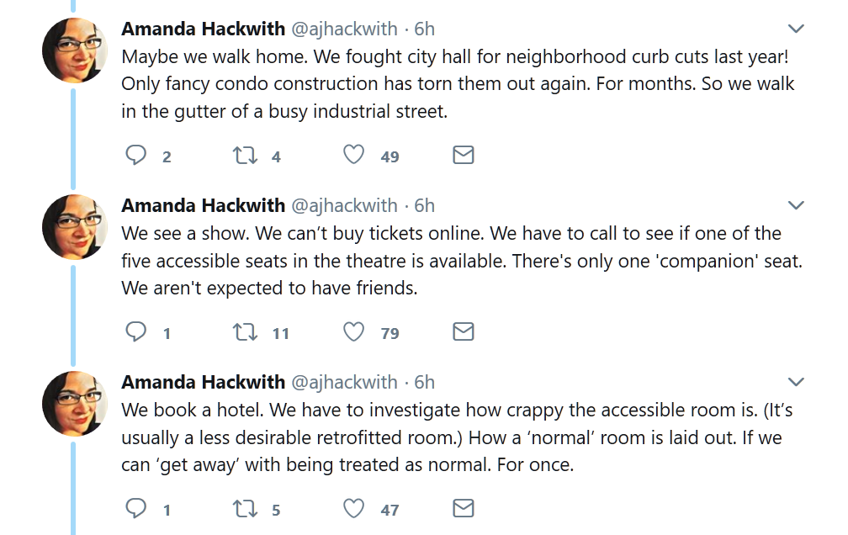Click the avatar beside the hotel tweet
The width and height of the screenshot is (848, 535).
click(x=74, y=404)
